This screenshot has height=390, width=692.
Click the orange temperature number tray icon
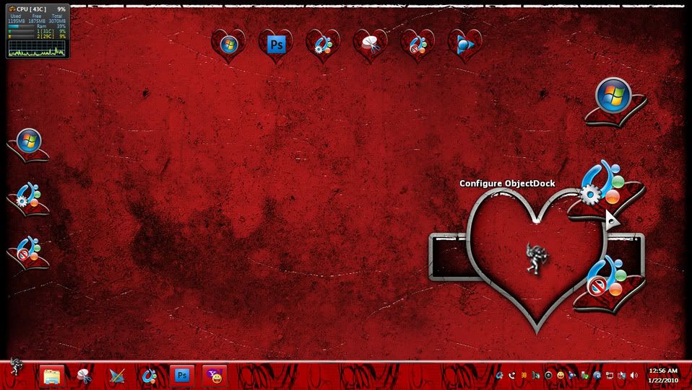pyautogui.click(x=524, y=376)
